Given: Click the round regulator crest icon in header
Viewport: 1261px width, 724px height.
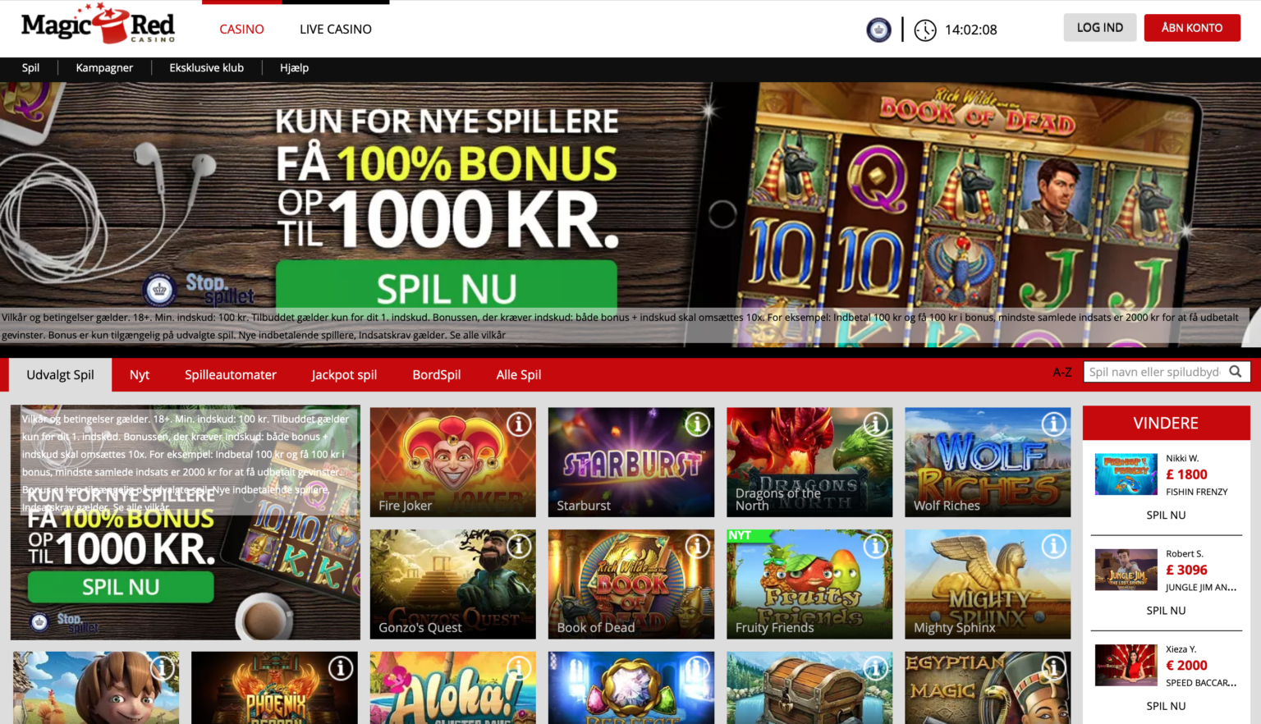Looking at the screenshot, I should coord(878,30).
